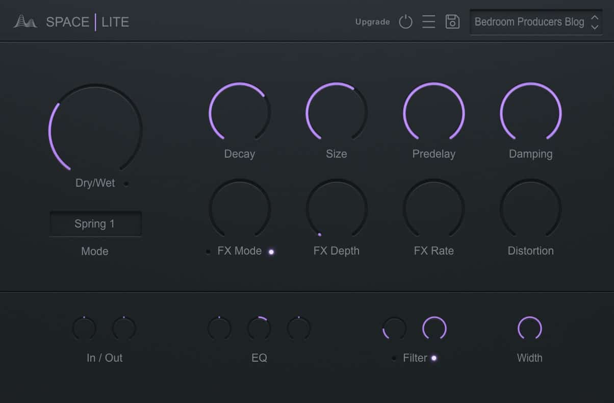This screenshot has width=614, height=403.
Task: Open the Spring 1 mode selector
Action: 95,224
